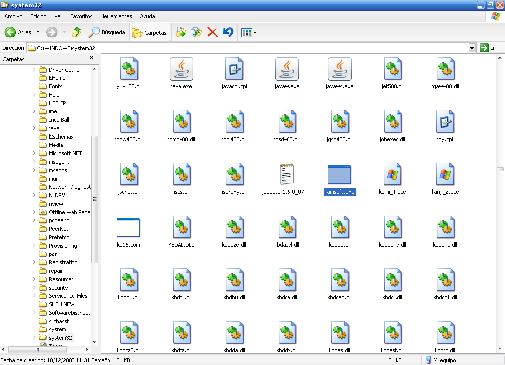This screenshot has height=365, width=505.
Task: Select the kanji_1.uce file icon
Action: click(392, 175)
